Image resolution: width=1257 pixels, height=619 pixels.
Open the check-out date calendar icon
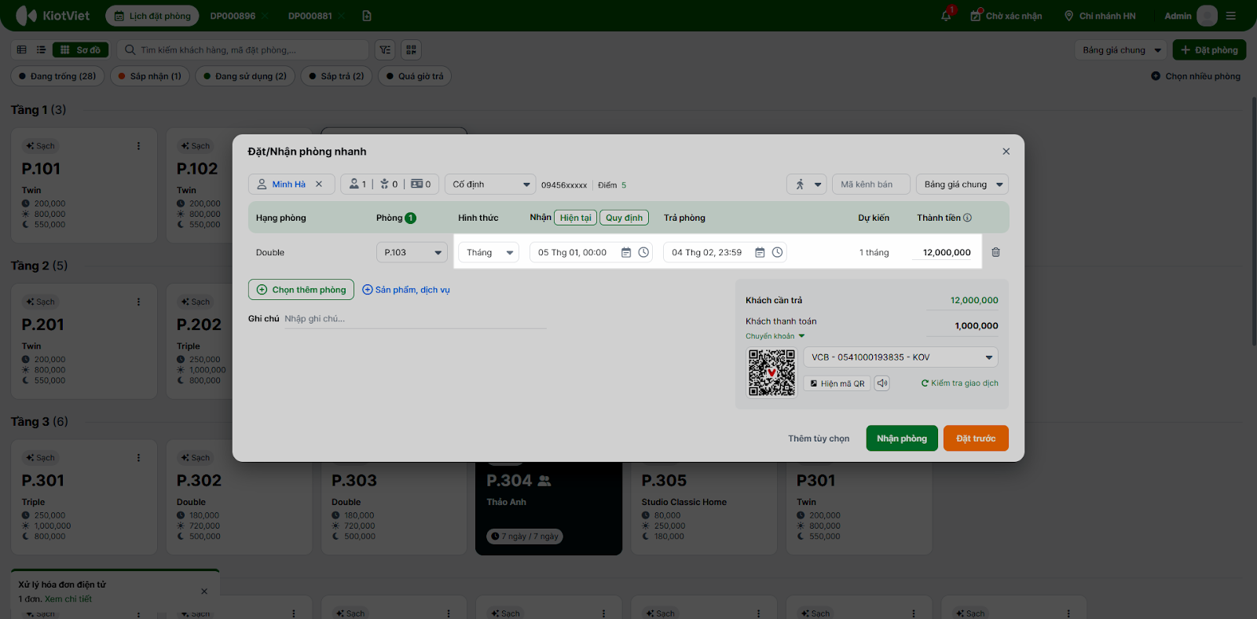point(760,252)
